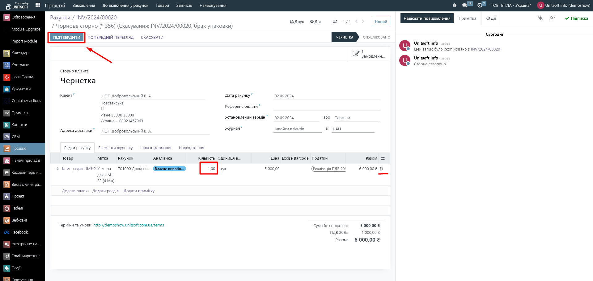The image size is (593, 281).
Task: Open the apps grid menu icon
Action: point(38,5)
